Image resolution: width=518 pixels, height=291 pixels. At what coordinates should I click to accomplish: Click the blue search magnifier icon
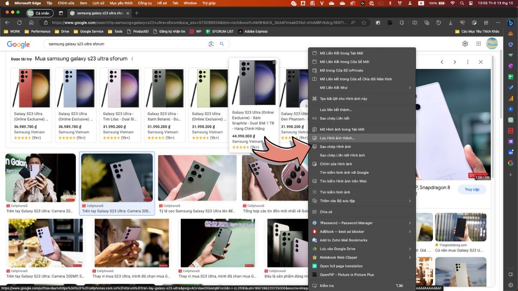[222, 44]
